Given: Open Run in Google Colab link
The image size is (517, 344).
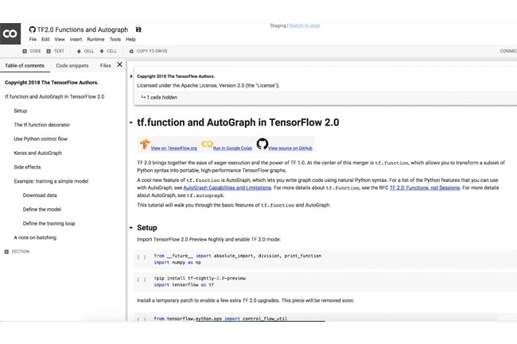Looking at the screenshot, I should (232, 148).
